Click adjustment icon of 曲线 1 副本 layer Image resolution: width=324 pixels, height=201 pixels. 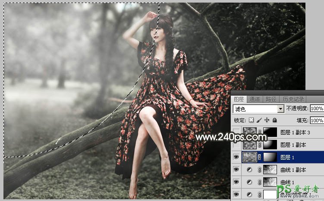pyautogui.click(x=249, y=170)
